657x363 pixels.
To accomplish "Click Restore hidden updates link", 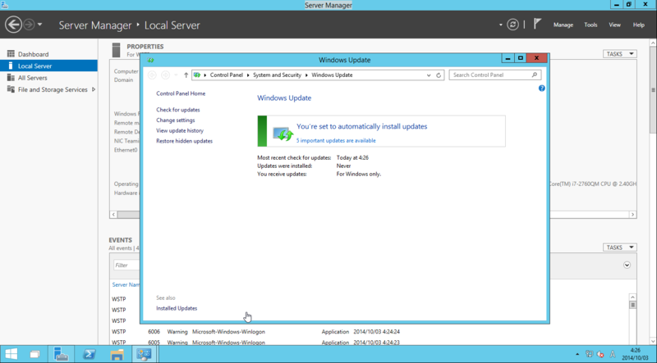I will coord(184,142).
